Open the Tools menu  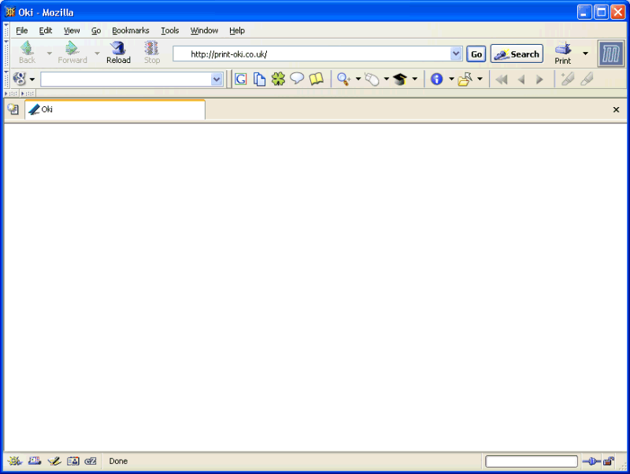[x=169, y=31]
